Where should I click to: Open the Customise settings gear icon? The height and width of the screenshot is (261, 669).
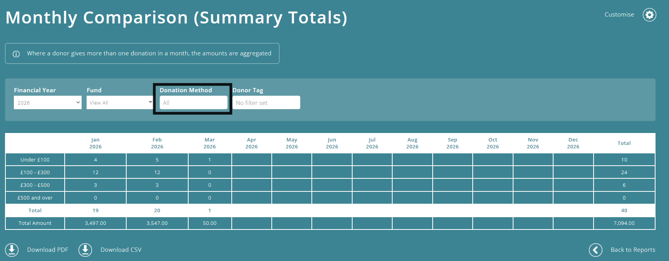pos(649,15)
